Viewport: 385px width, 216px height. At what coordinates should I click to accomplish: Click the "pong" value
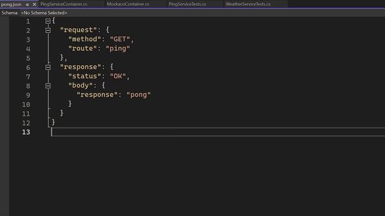[138, 95]
